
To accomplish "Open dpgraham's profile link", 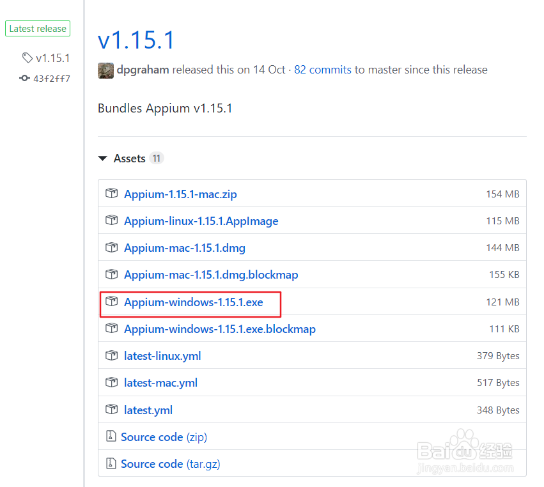I will tap(143, 70).
